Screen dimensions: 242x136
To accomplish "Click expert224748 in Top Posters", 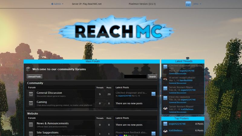I will click(177, 124).
